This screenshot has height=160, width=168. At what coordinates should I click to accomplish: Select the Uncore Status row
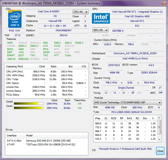tap(46, 91)
